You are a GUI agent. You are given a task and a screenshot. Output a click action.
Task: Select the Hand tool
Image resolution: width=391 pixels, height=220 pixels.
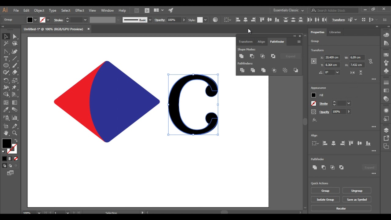(x=6, y=133)
